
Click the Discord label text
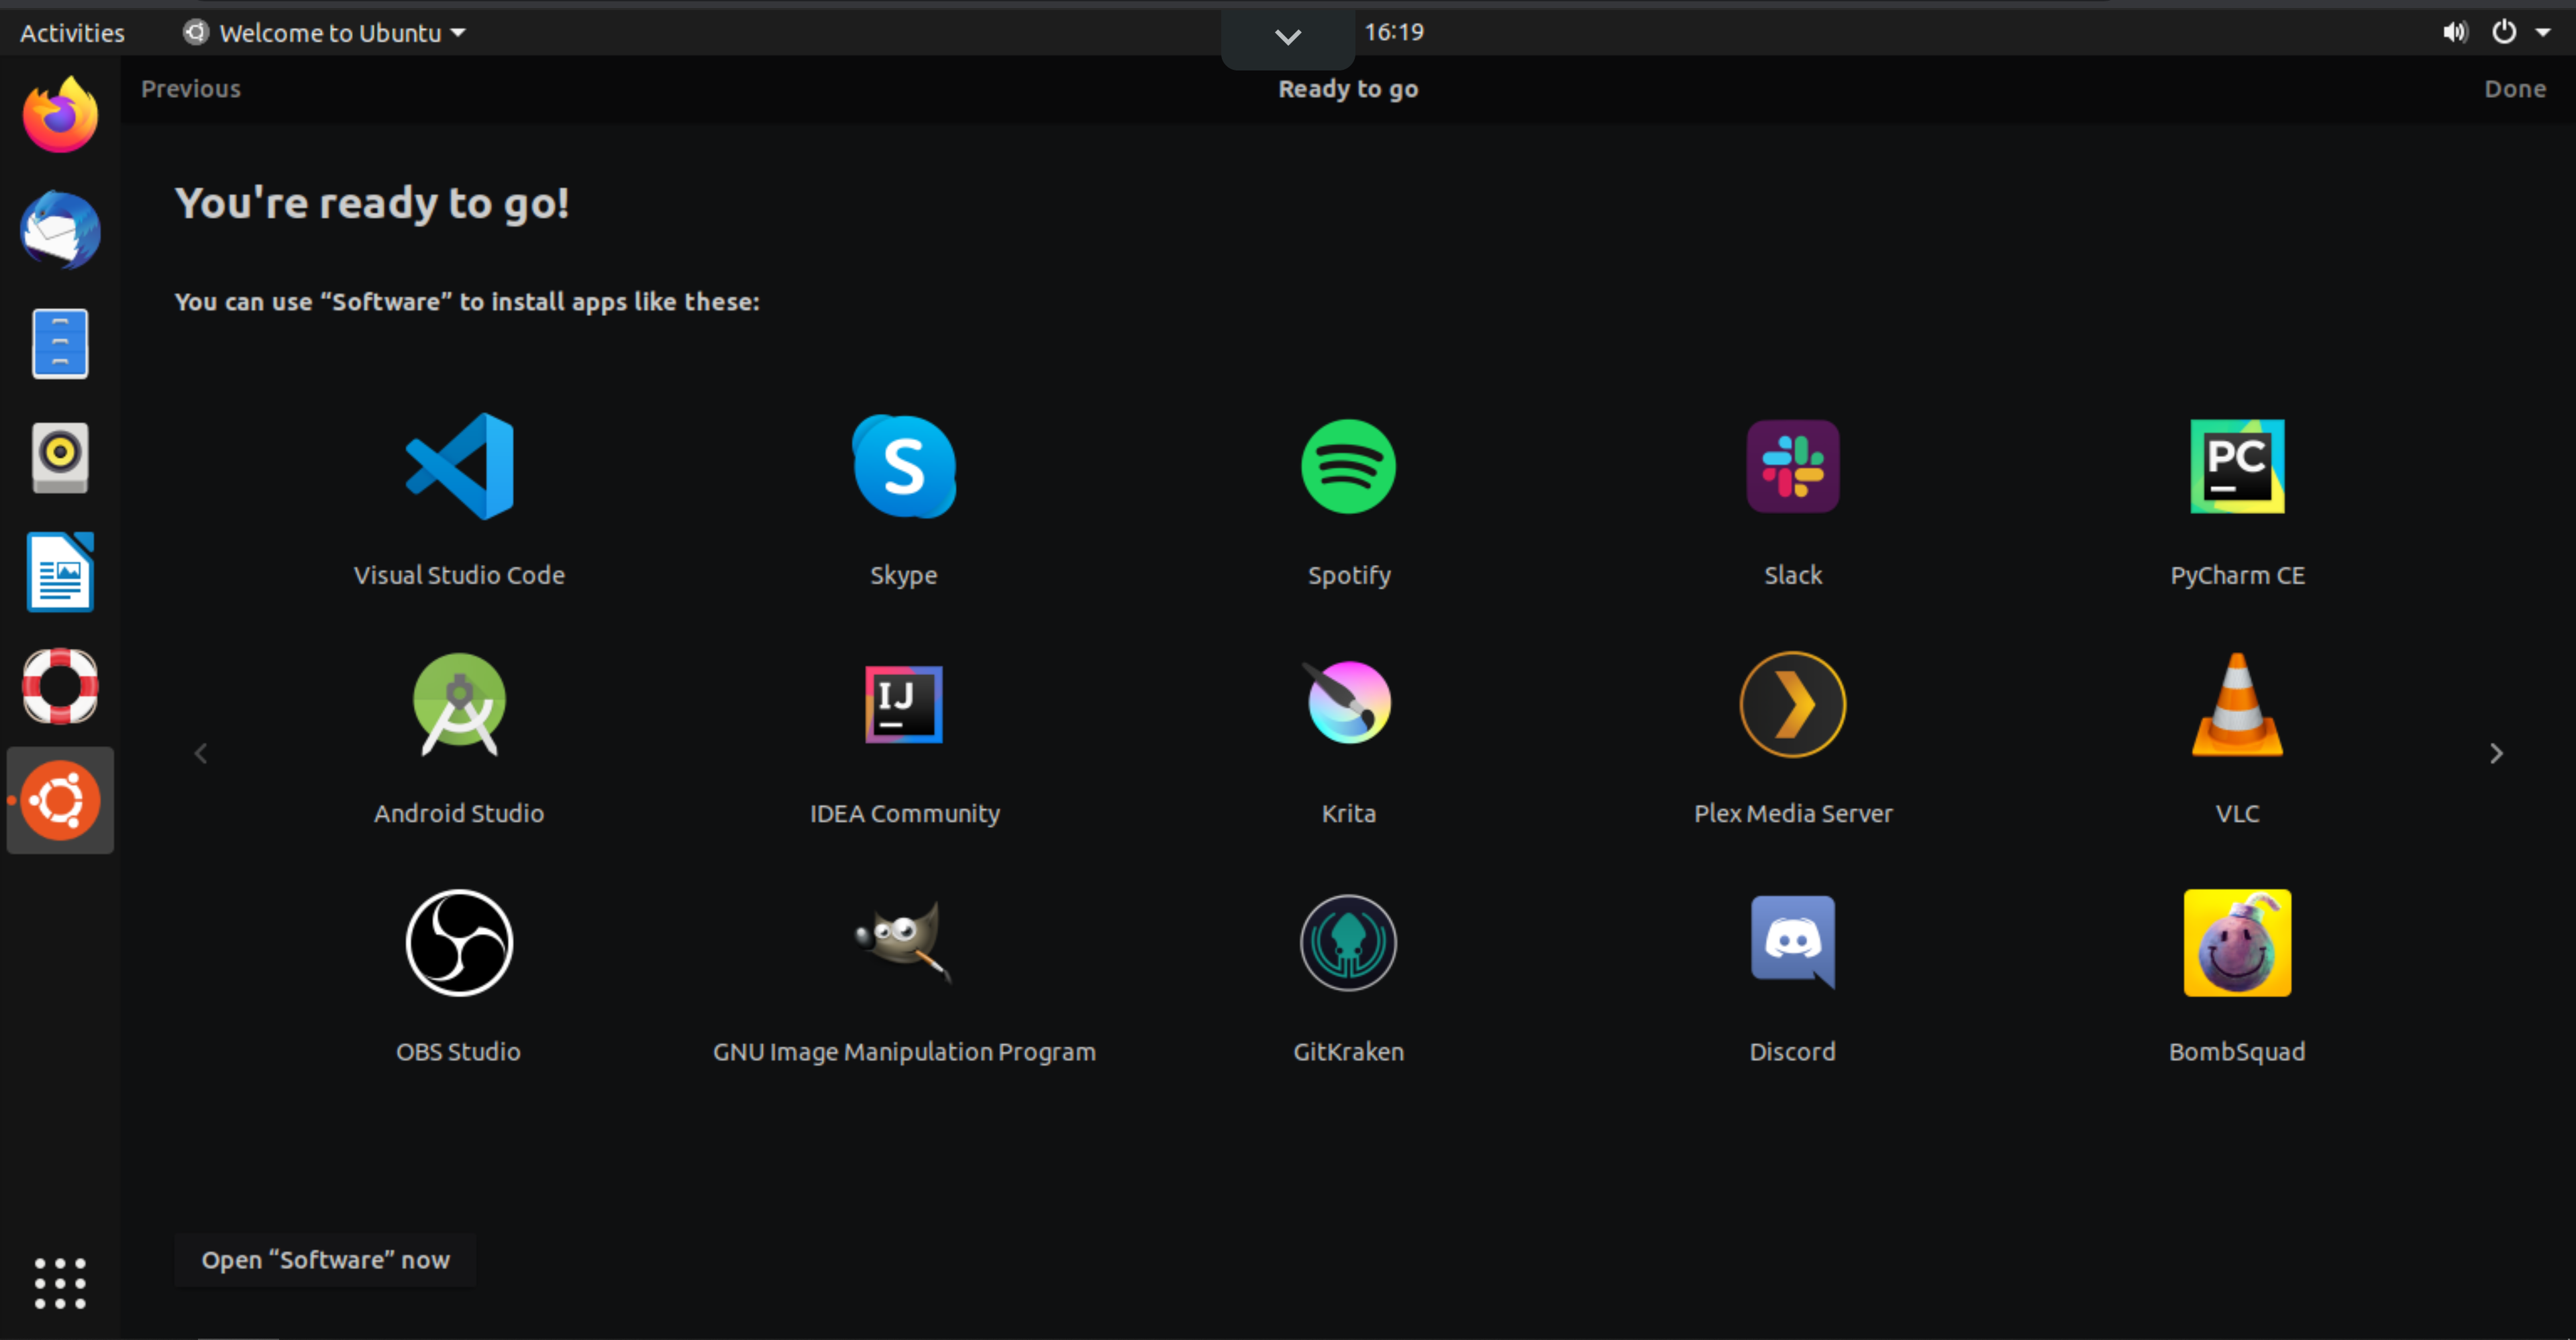(1792, 1051)
